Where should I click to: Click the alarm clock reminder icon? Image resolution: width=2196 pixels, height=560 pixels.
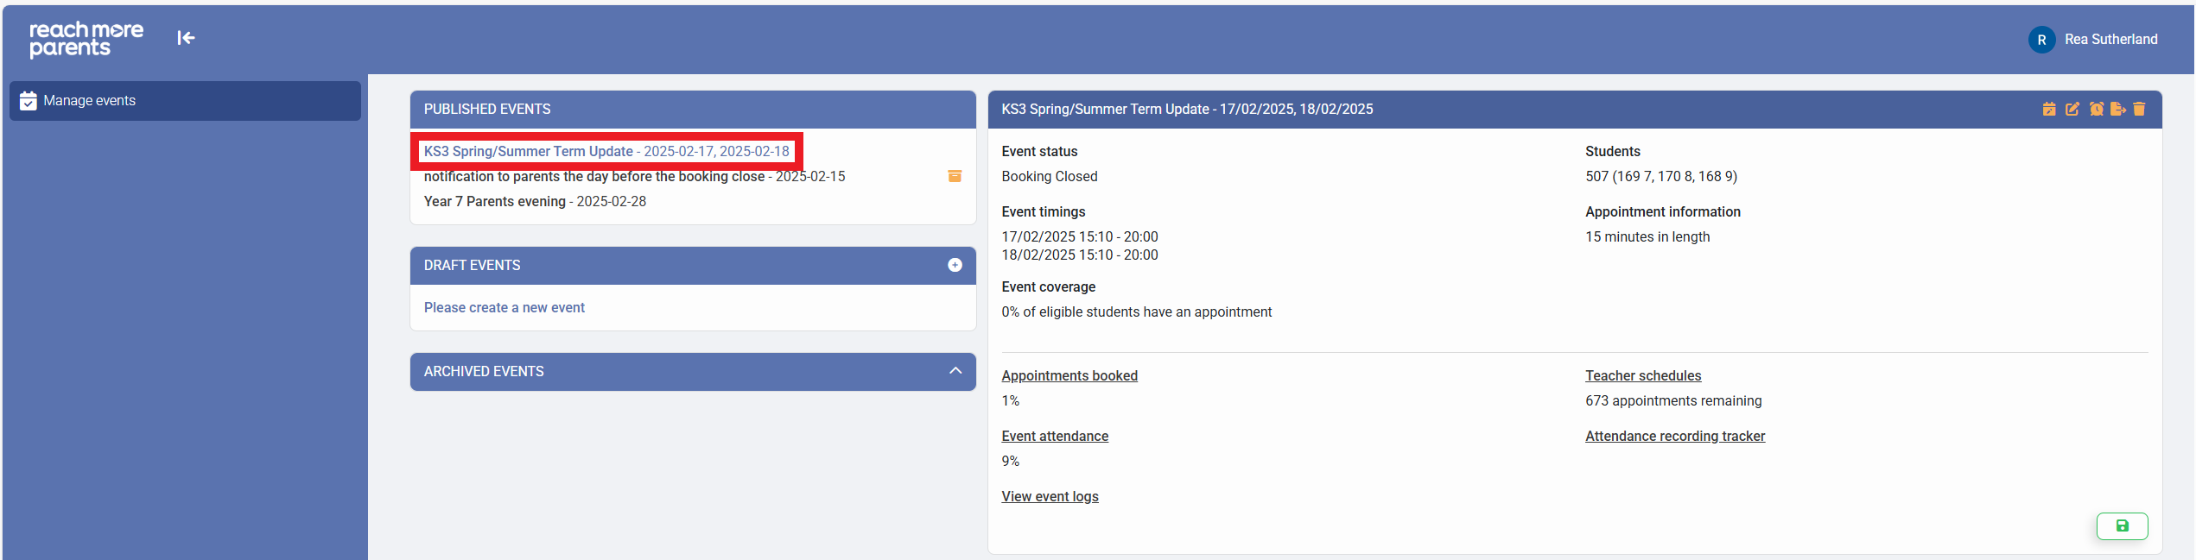click(x=2096, y=109)
